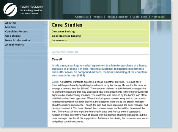Click the arrow beside Members
The width and height of the screenshot is (178, 132).
point(45,27)
